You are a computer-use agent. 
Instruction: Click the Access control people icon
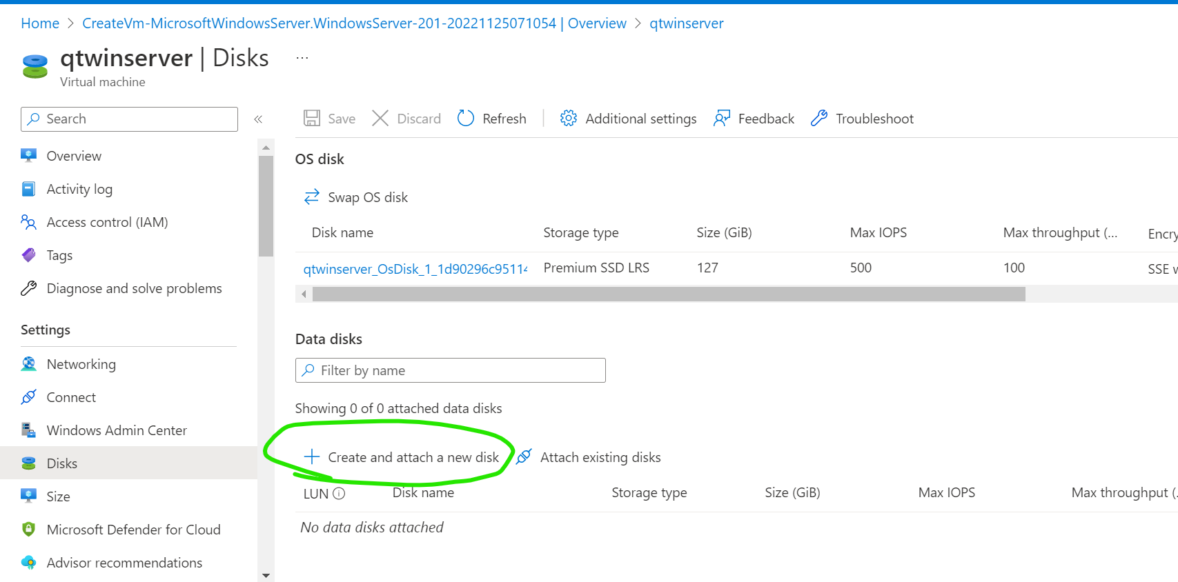pos(28,222)
